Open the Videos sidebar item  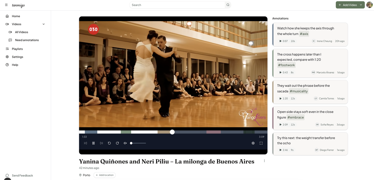tap(17, 24)
